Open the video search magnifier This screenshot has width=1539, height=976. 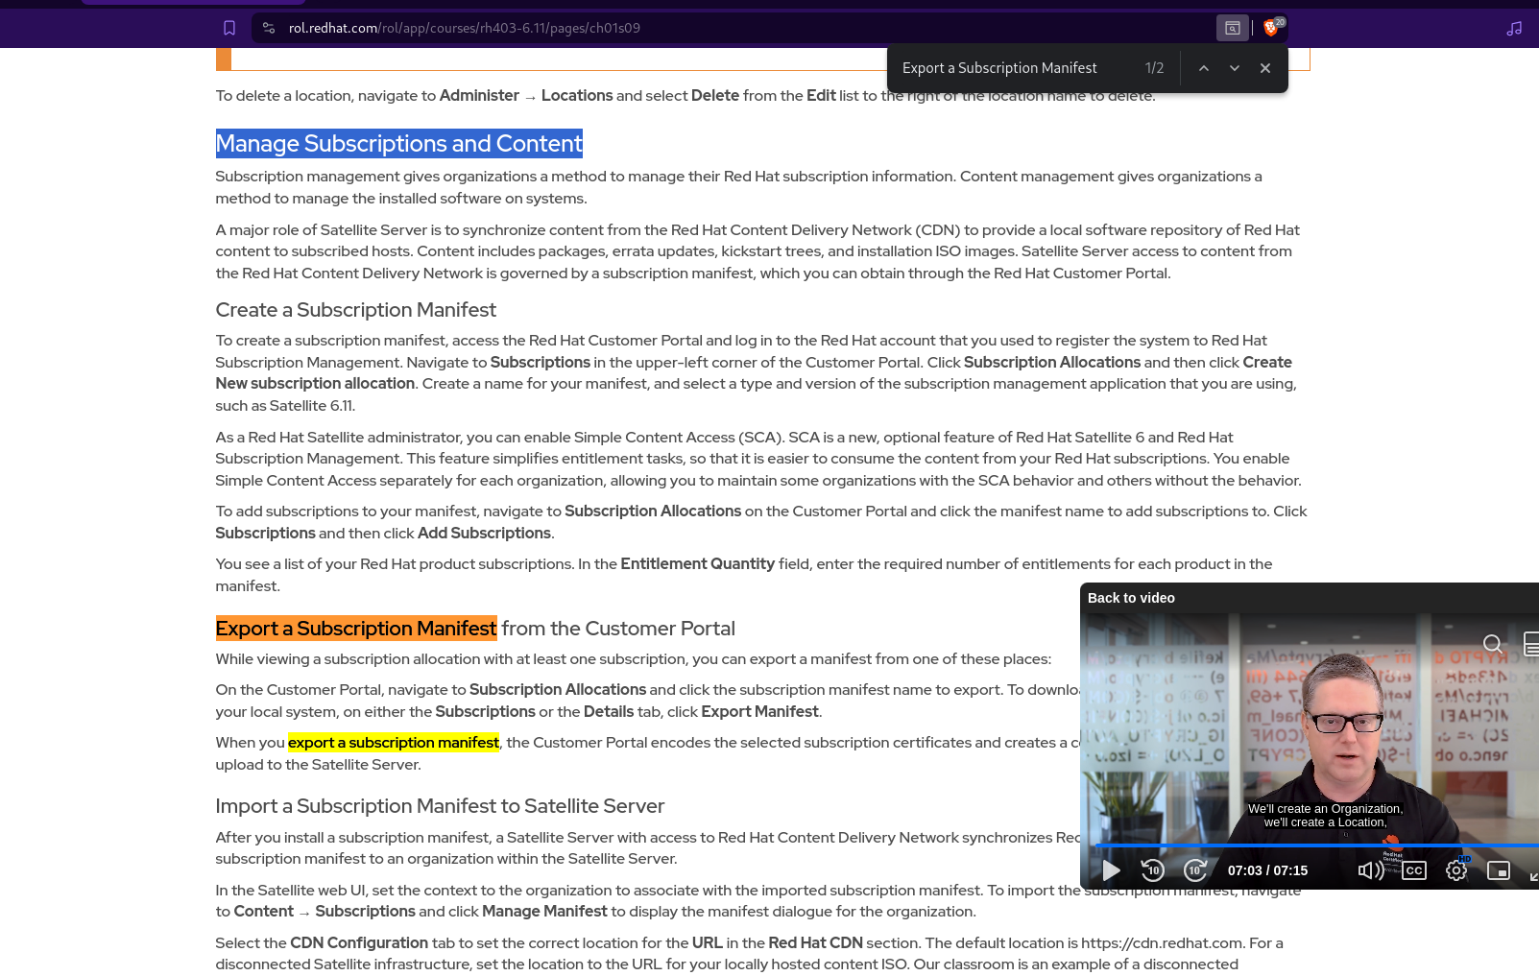point(1493,644)
